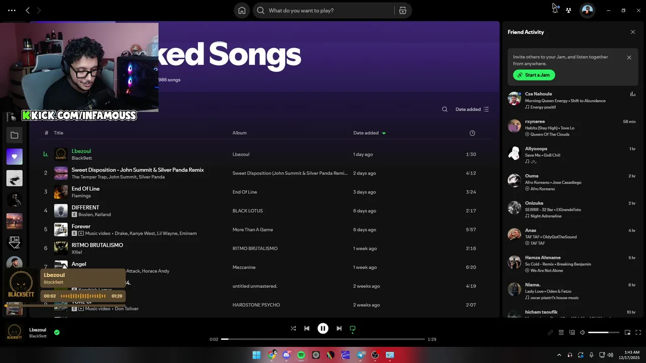The height and width of the screenshot is (363, 646).
Task: Navigate back with the left arrow
Action: (x=28, y=10)
